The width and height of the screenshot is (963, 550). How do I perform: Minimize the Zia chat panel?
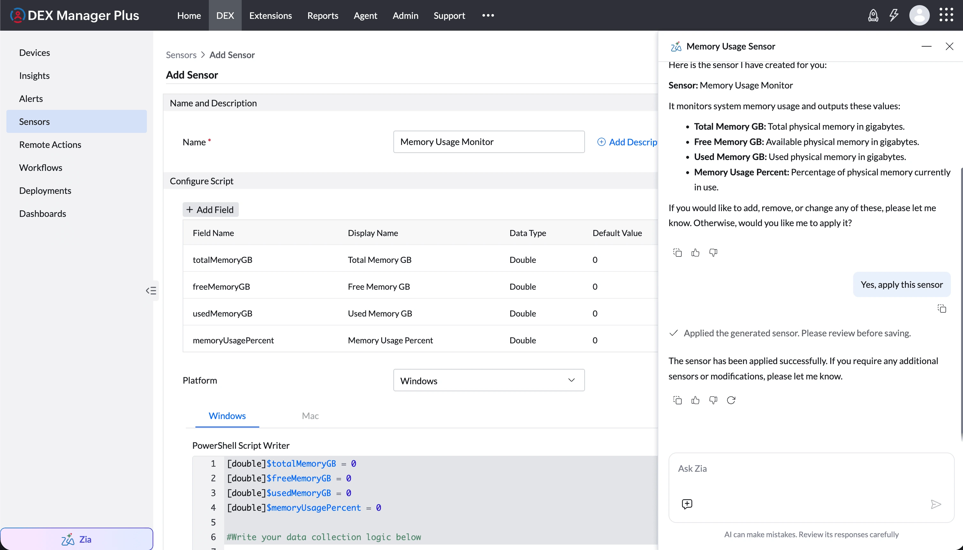pyautogui.click(x=926, y=46)
